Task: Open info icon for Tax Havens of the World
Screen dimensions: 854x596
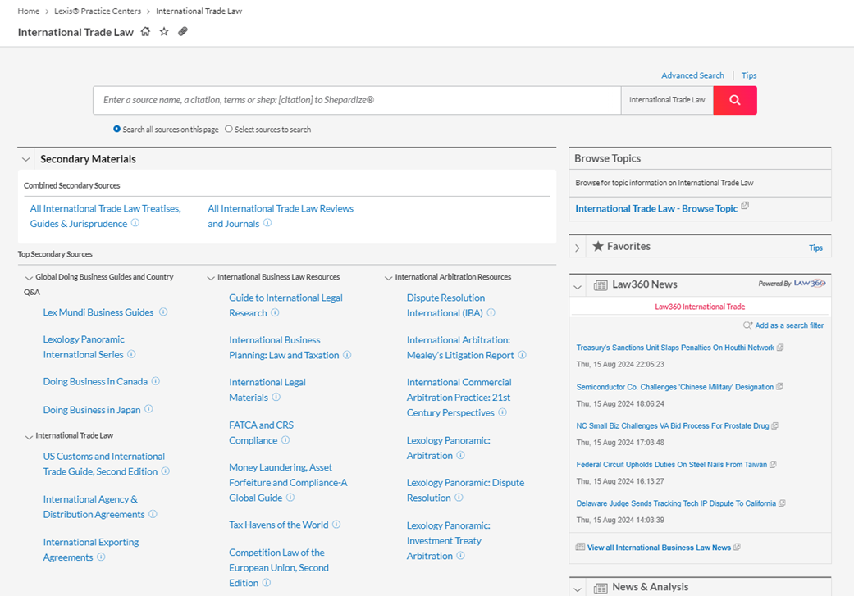Action: 336,524
